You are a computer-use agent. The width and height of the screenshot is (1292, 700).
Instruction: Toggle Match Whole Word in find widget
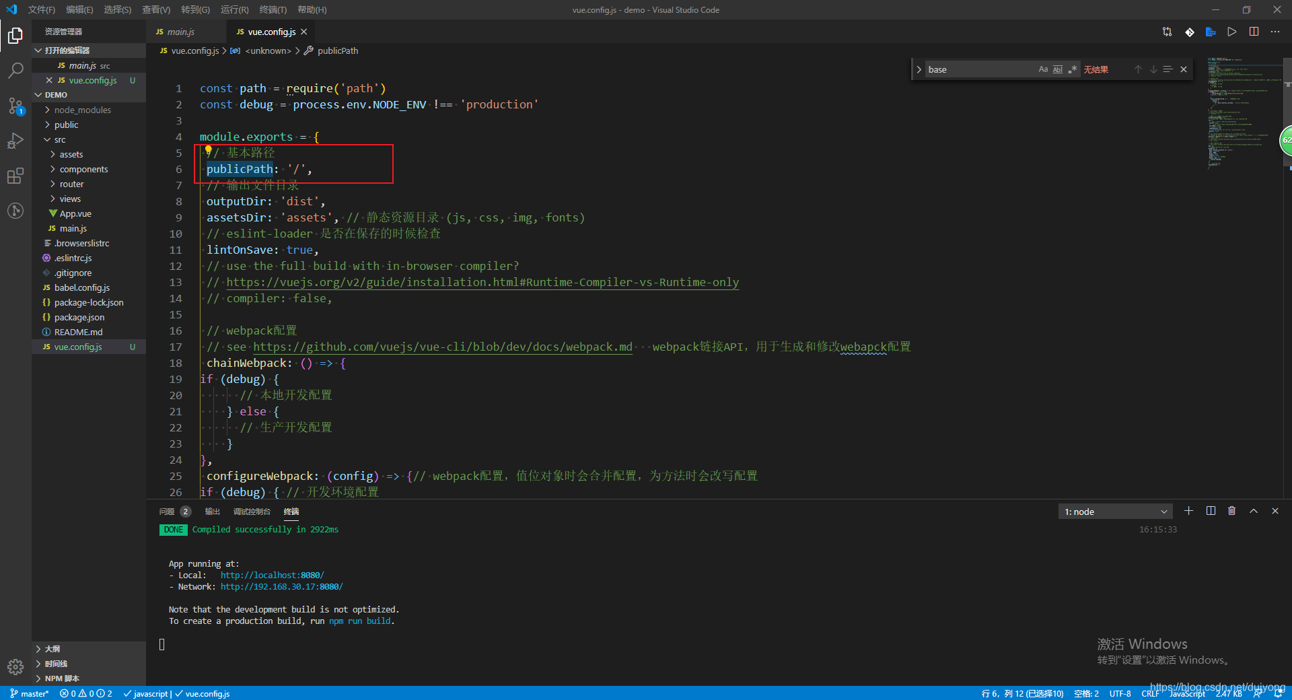coord(1058,69)
